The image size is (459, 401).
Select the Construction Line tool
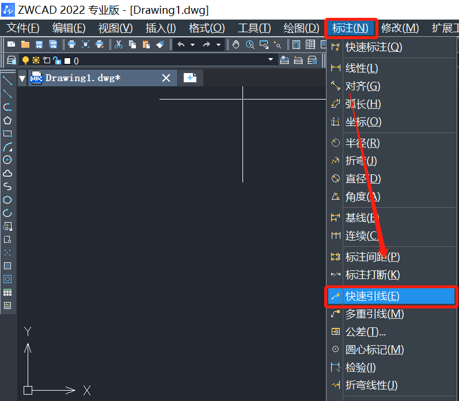(x=7, y=94)
